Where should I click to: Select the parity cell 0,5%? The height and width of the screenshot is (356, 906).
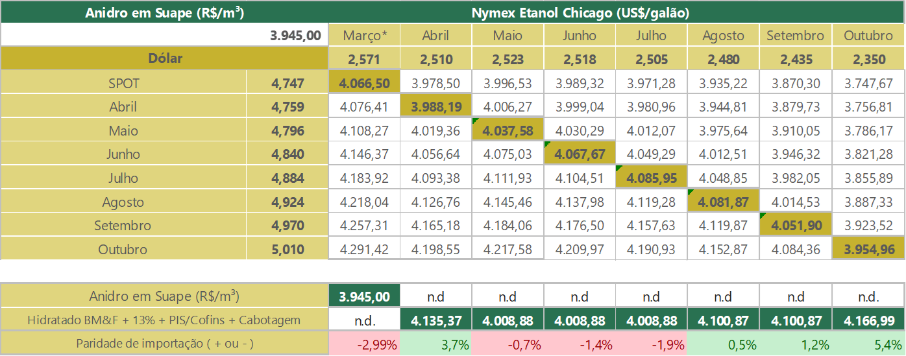pos(723,344)
